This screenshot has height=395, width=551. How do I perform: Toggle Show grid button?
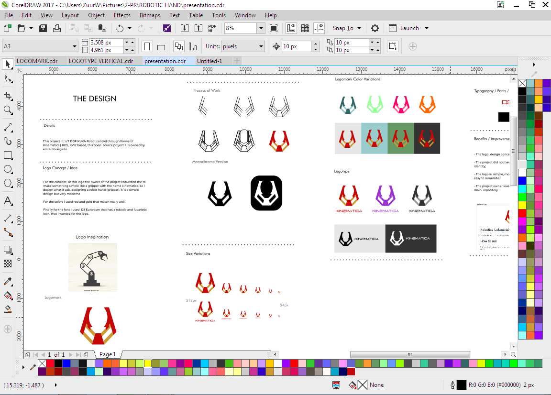305,28
